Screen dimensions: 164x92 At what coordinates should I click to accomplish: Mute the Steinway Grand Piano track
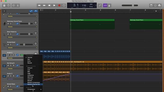coord(8,24)
